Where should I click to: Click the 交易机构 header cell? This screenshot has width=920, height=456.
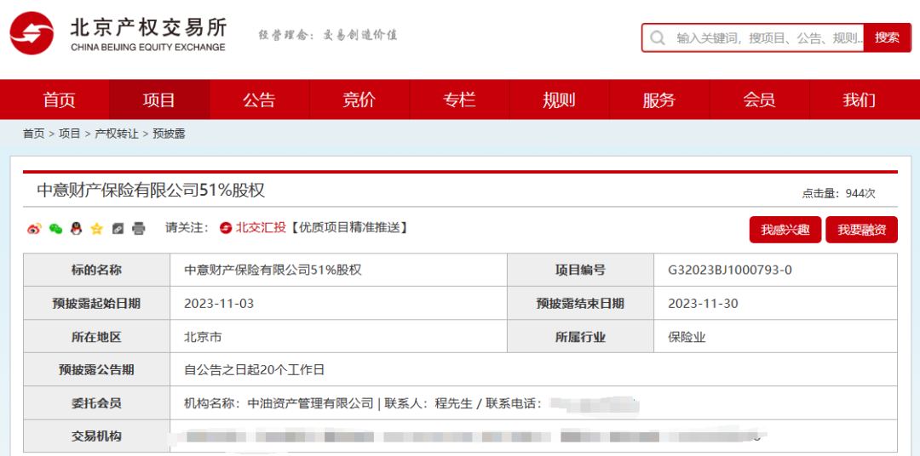tap(97, 436)
